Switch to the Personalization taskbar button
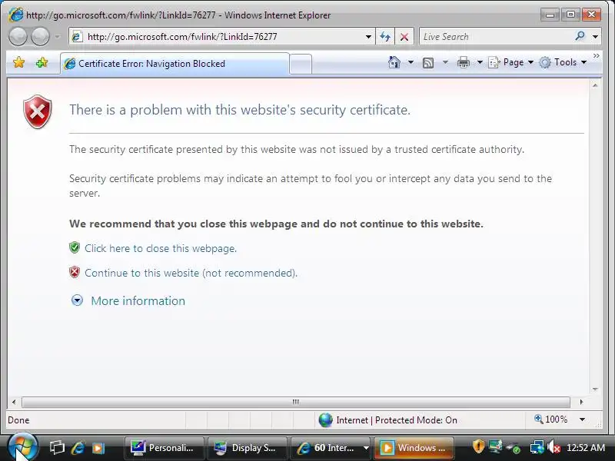615x461 pixels. click(165, 448)
